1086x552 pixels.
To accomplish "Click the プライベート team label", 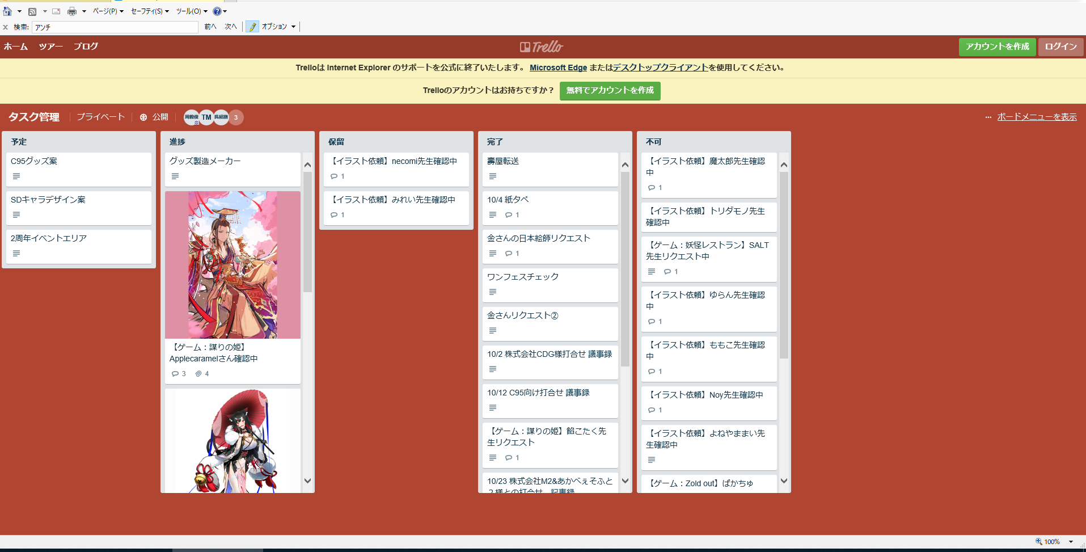I will click(101, 117).
